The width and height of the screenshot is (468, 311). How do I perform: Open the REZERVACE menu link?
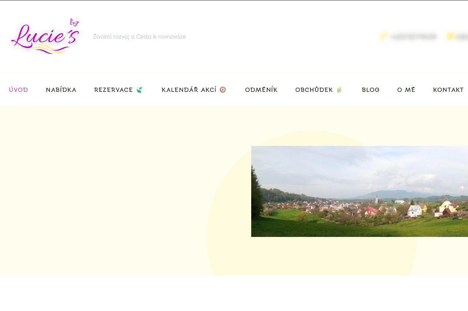pyautogui.click(x=114, y=90)
